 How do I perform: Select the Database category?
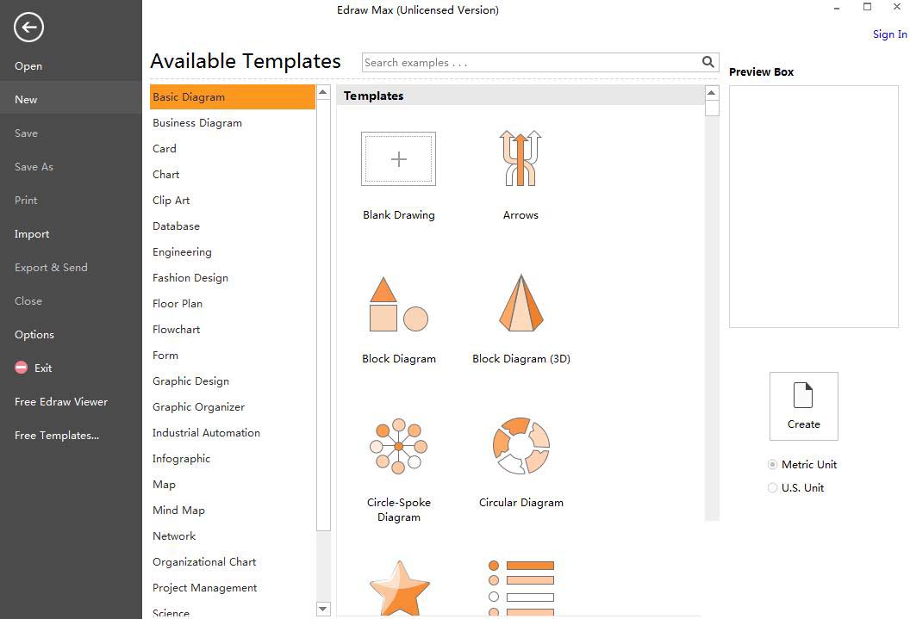(x=176, y=226)
